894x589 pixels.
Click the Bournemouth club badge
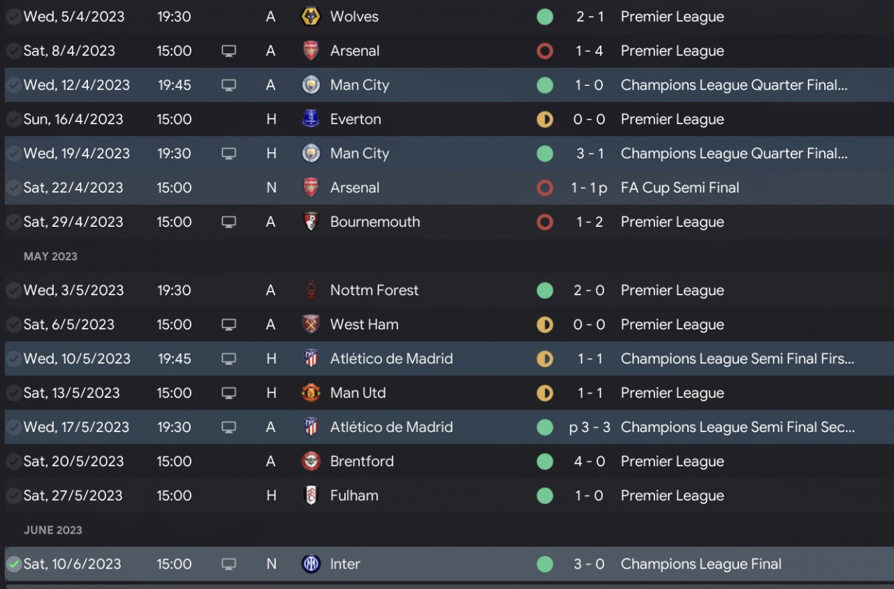tap(310, 222)
